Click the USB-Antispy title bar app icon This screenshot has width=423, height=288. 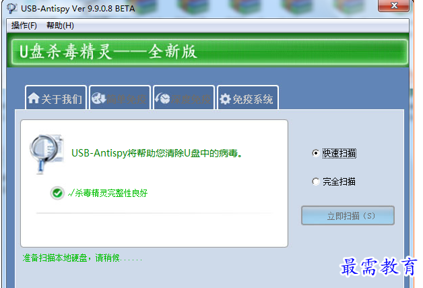point(12,8)
